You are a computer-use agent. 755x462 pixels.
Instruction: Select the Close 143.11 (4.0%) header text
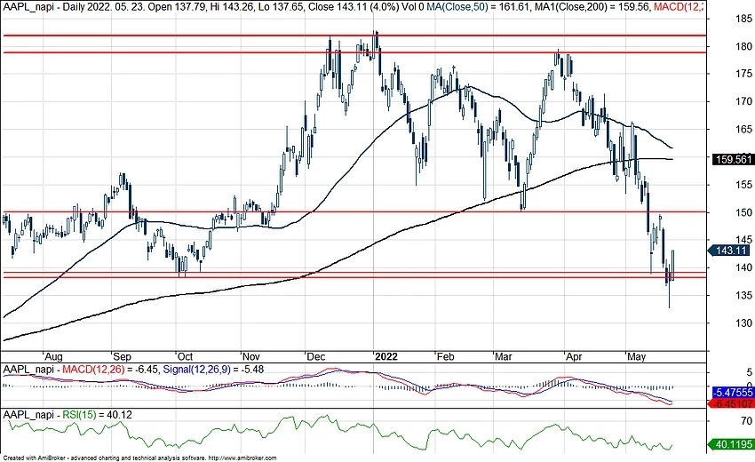pyautogui.click(x=352, y=7)
